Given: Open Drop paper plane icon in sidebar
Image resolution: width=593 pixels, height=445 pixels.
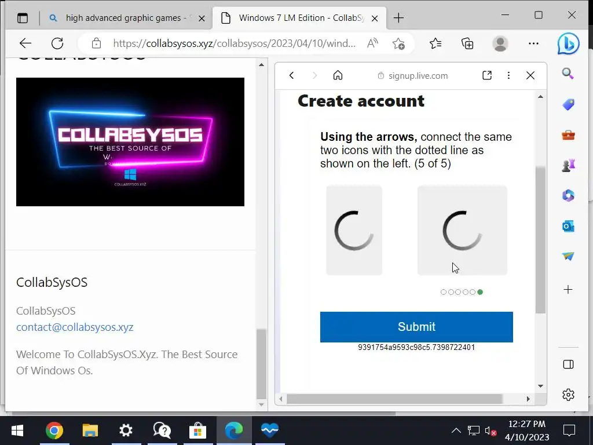Looking at the screenshot, I should point(568,256).
